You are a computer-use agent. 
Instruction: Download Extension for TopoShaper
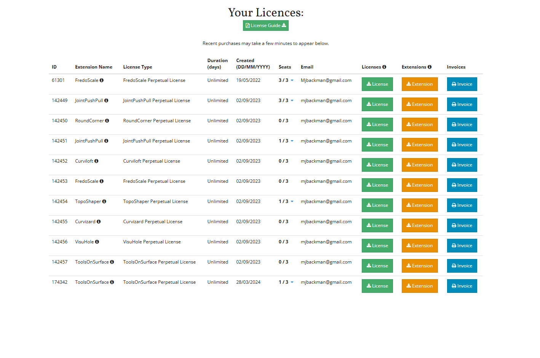point(420,205)
